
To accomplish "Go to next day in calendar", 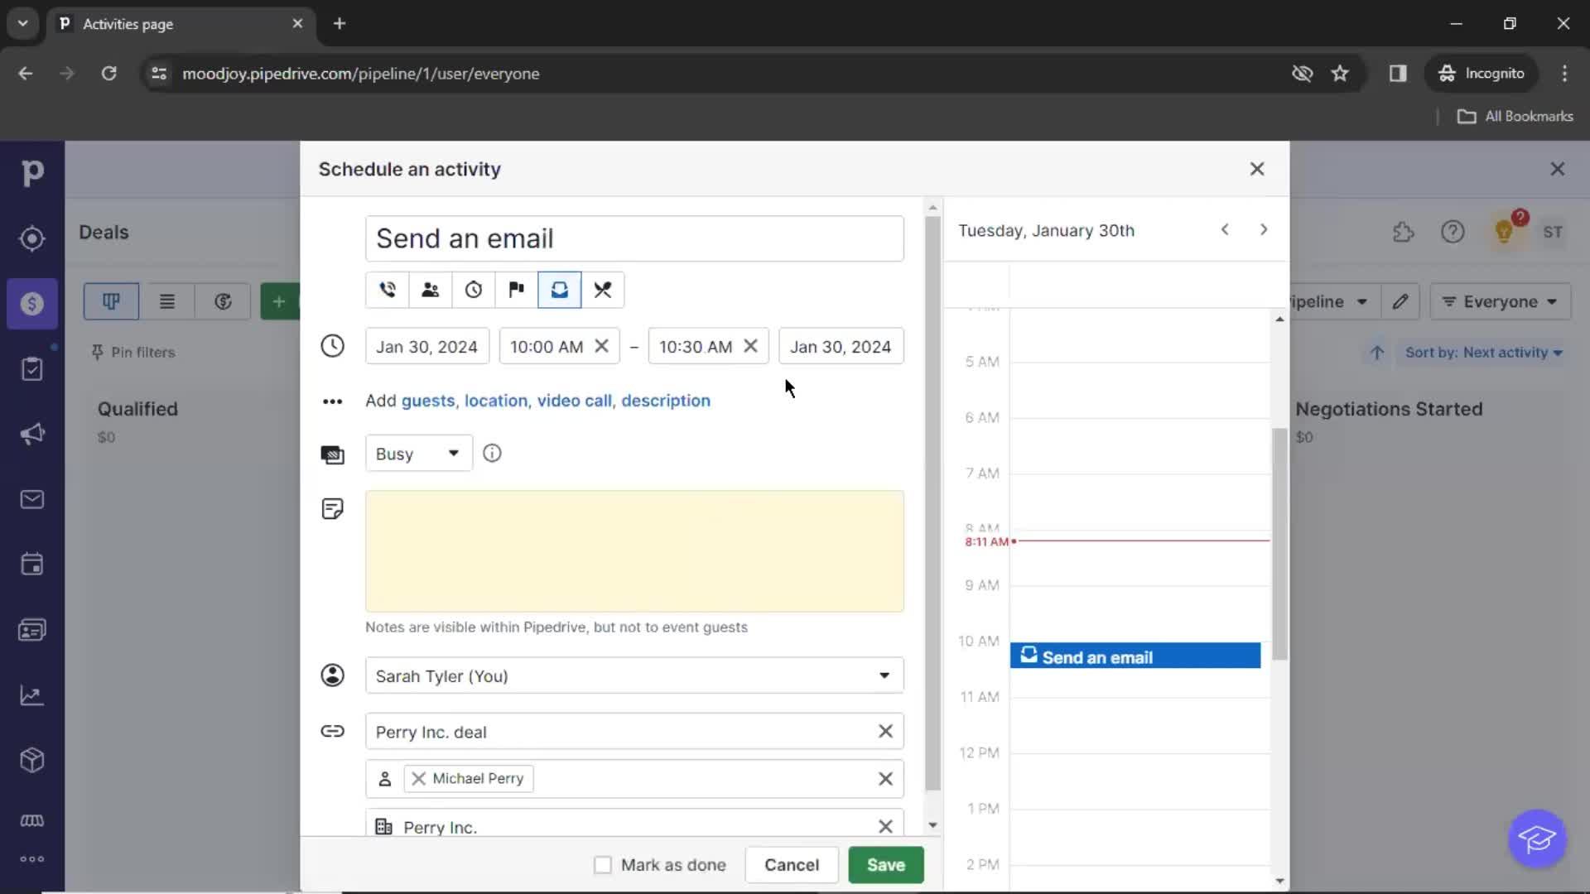I will [x=1264, y=229].
